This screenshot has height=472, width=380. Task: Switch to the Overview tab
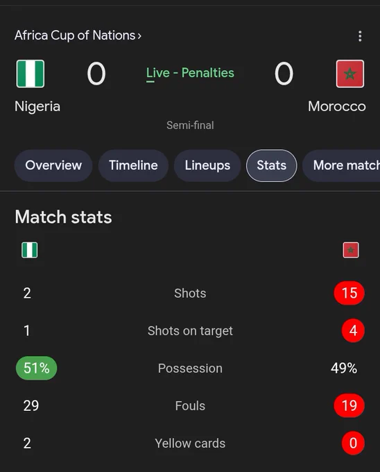[53, 166]
